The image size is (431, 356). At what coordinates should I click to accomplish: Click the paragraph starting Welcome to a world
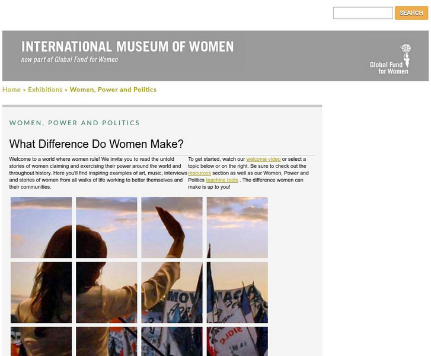(x=98, y=173)
